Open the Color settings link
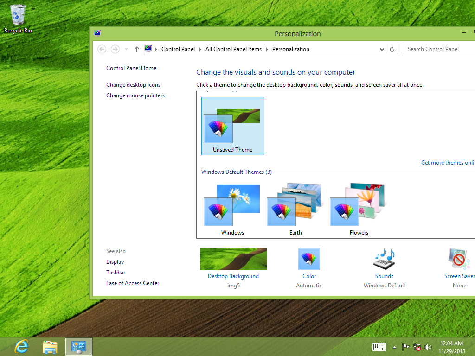 pos(309,276)
